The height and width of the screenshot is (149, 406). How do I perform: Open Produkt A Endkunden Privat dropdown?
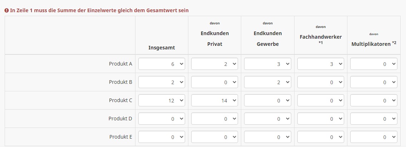214,64
